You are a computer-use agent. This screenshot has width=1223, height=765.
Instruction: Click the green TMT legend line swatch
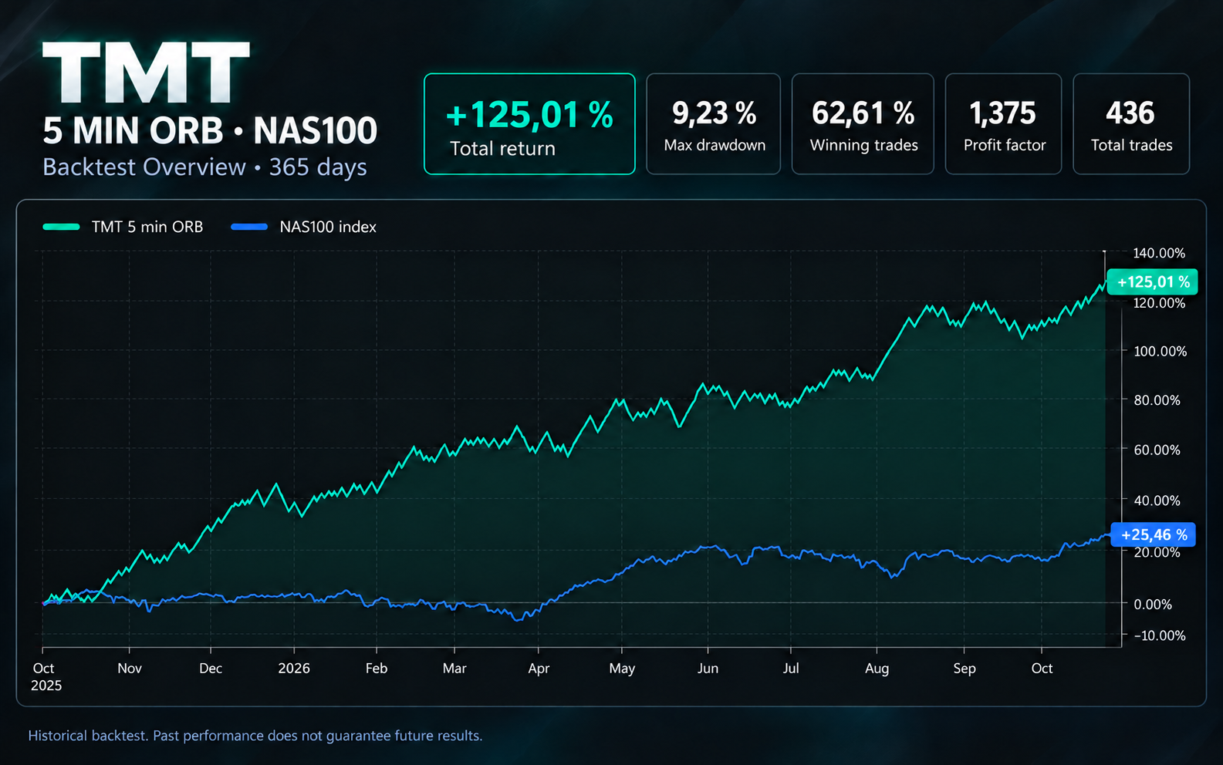pos(61,227)
